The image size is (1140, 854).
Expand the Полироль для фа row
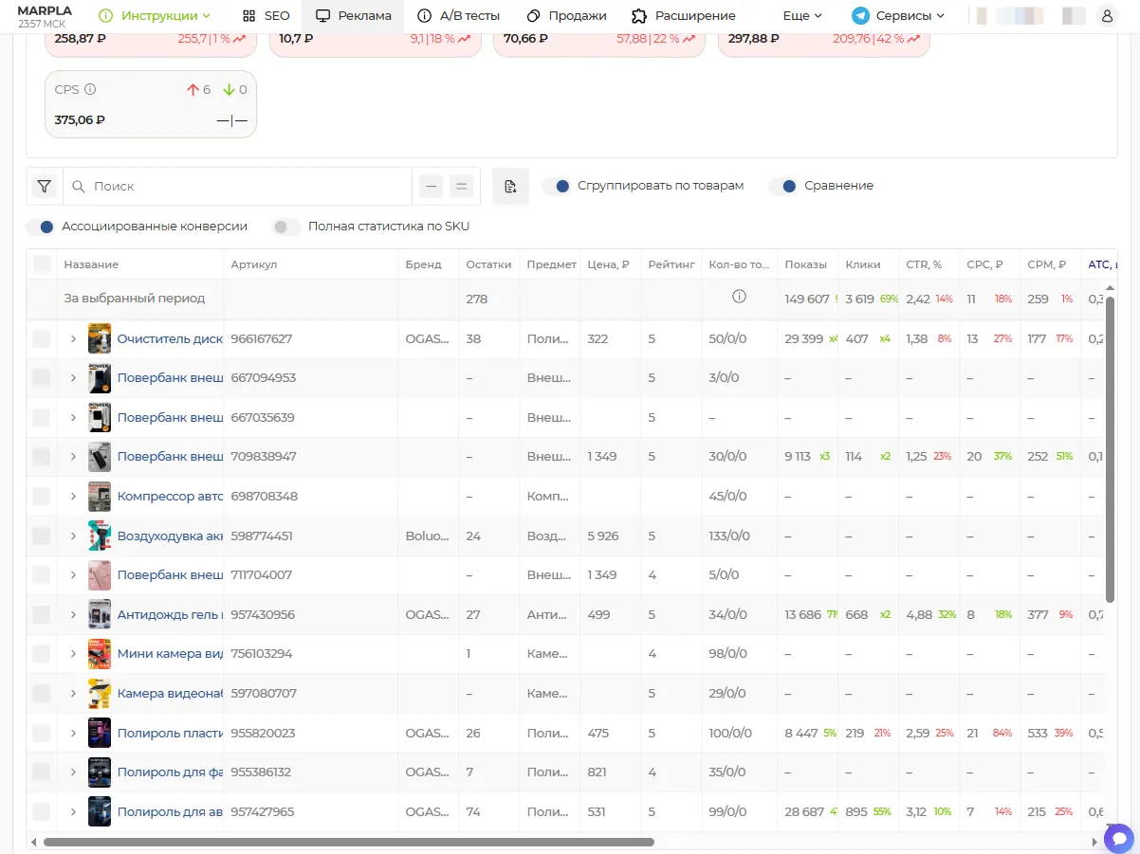pos(73,772)
